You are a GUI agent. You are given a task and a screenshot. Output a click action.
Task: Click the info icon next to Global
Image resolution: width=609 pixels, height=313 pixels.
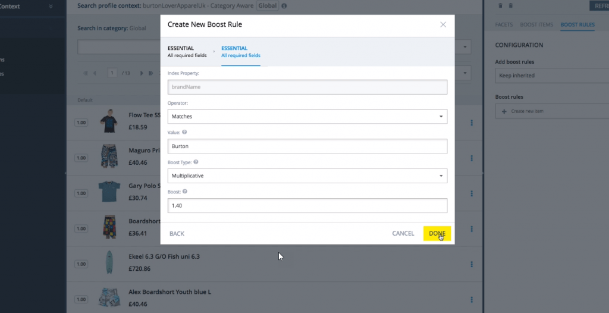click(284, 6)
